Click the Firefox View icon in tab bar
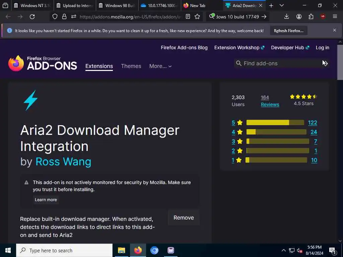The width and height of the screenshot is (343, 257). pyautogui.click(x=5, y=5)
